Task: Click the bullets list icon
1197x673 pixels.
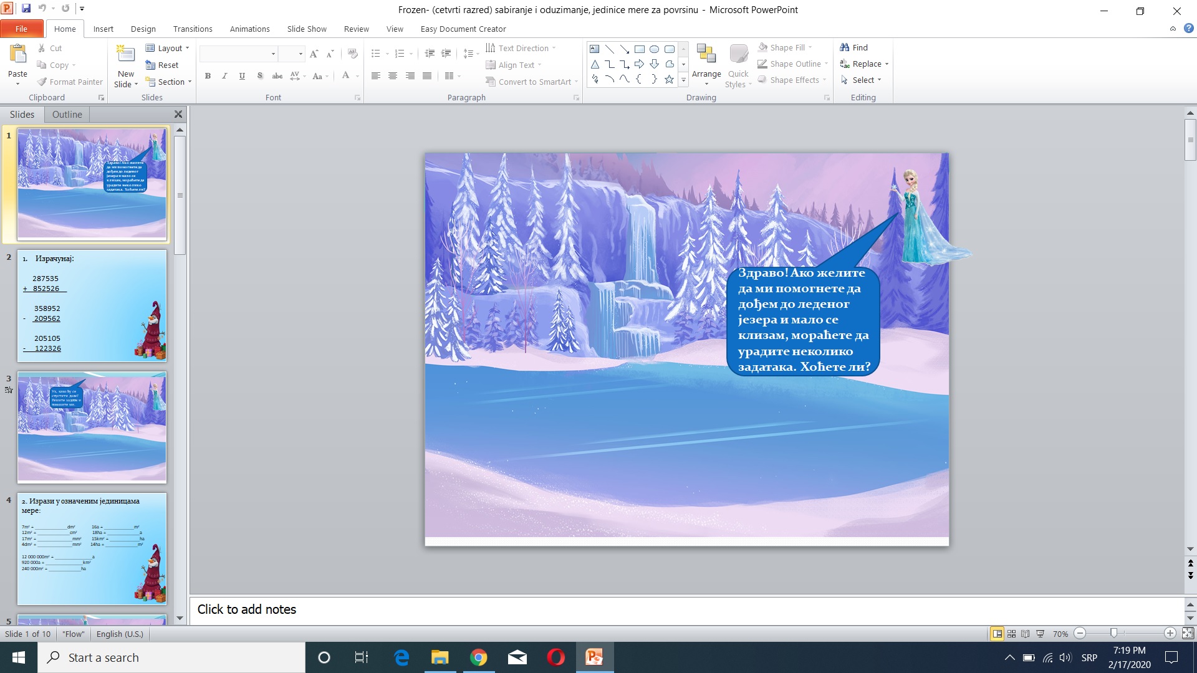Action: point(376,54)
